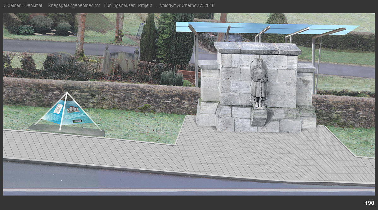Click the slide number 190

click(x=369, y=203)
